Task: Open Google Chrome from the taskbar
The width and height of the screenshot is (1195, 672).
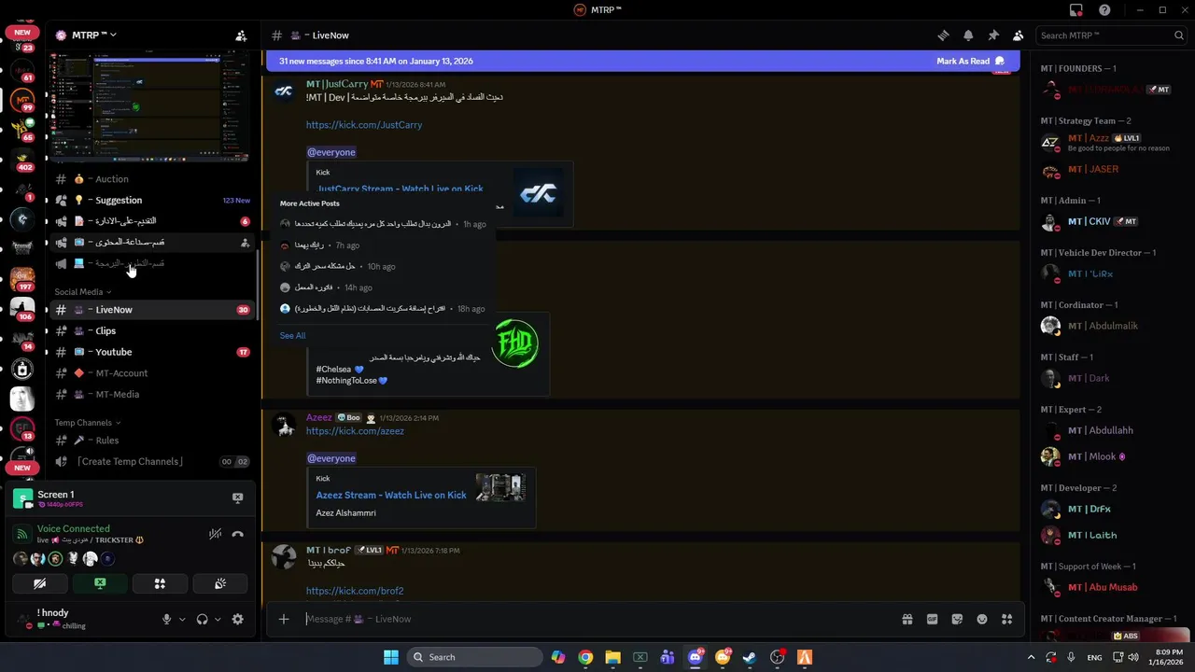Action: pos(585,657)
